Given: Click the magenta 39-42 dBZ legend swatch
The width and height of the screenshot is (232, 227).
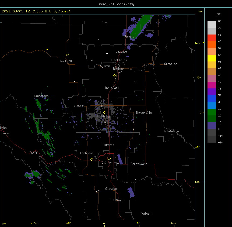Looking at the screenshot, I should 212,85.
